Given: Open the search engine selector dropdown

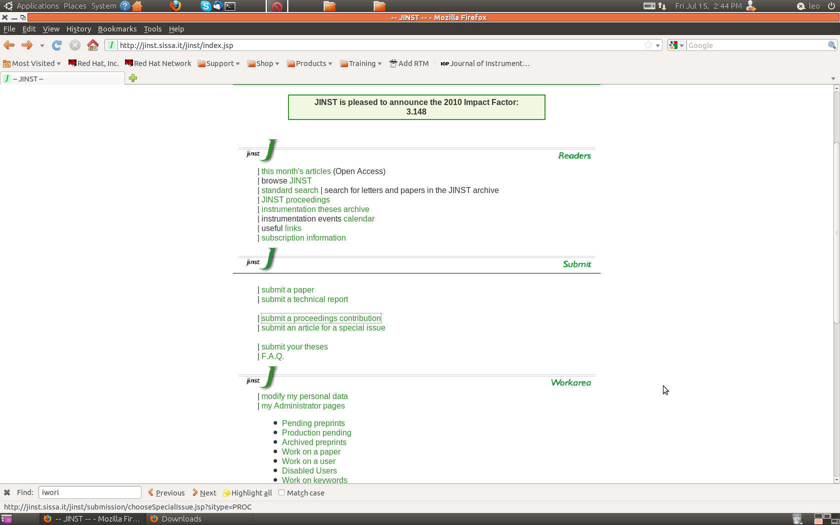Looking at the screenshot, I should [676, 45].
